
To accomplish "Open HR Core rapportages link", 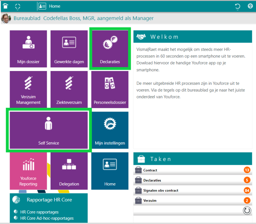I will click(x=39, y=212).
